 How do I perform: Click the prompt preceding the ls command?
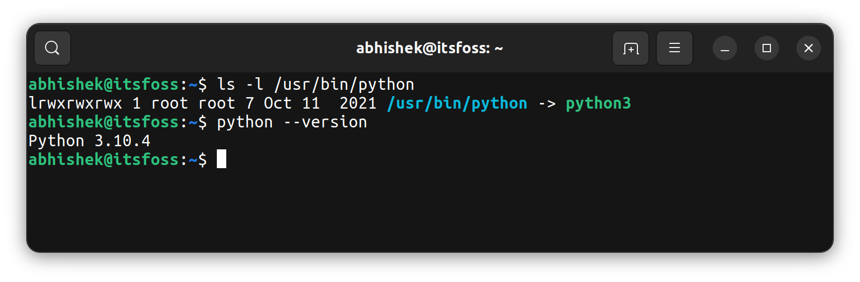tap(117, 85)
